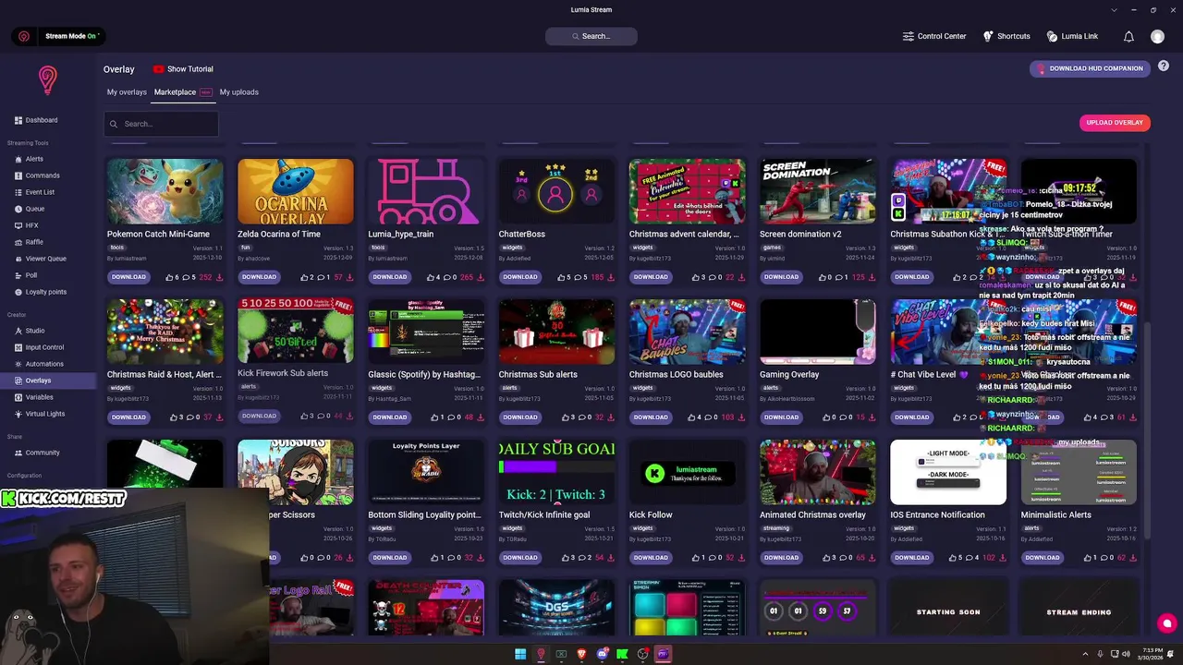Download the Kick Follow overlay

pos(651,558)
